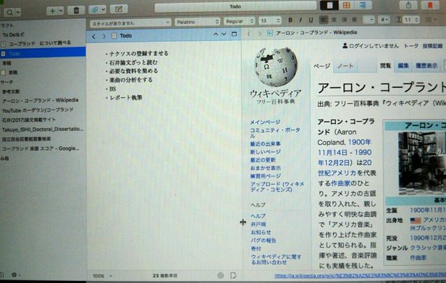
Task: Toggle underline formatting
Action: 311,20
